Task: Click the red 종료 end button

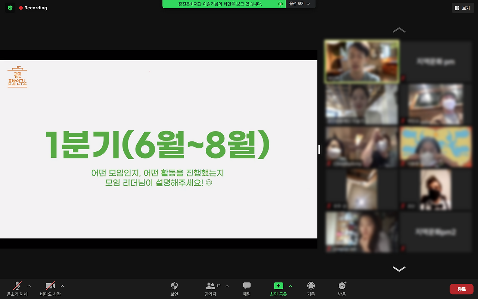Action: coord(462,289)
